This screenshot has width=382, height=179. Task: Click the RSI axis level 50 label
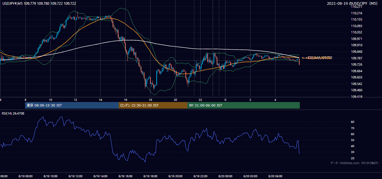tap(352, 140)
